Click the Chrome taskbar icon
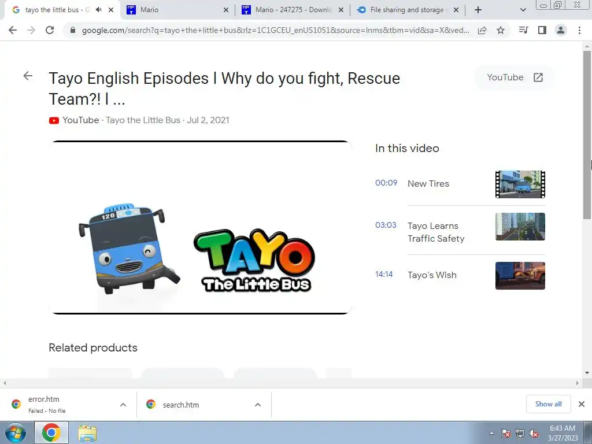 [51, 432]
